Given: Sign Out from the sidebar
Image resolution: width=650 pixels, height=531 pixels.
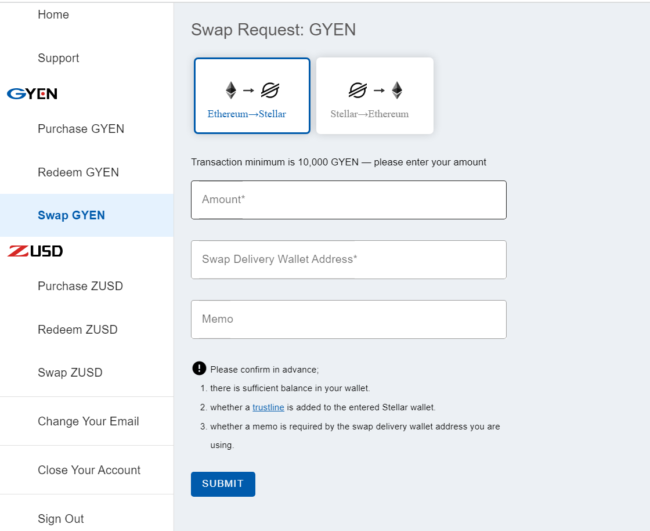Looking at the screenshot, I should pos(61,519).
